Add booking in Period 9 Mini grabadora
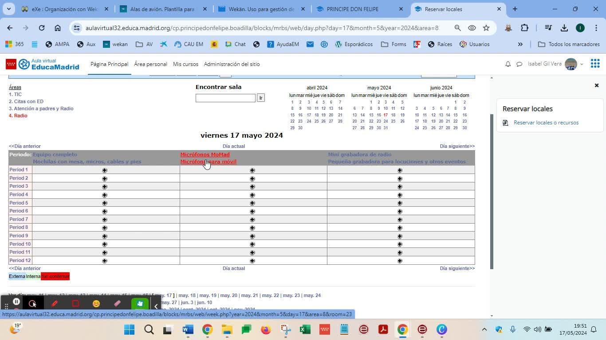 click(400, 236)
